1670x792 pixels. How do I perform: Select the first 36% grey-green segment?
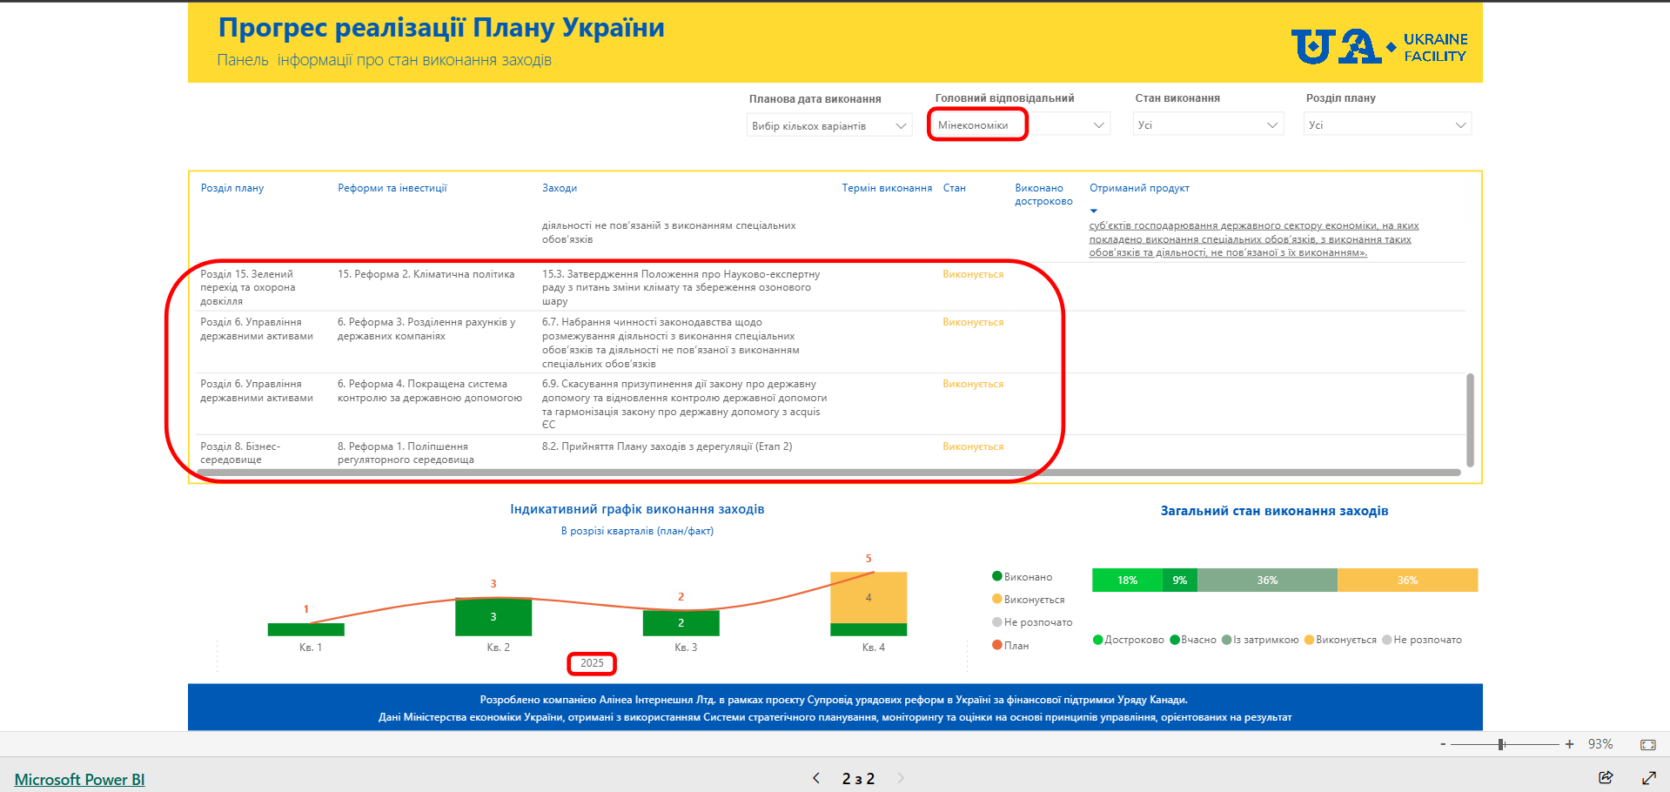click(1267, 580)
